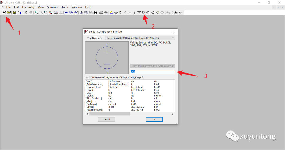Select the 'FerriteBead' component
This screenshot has width=285, height=150.
click(x=137, y=87)
